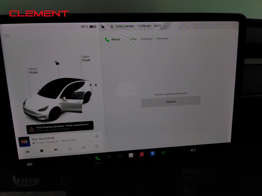Open driver profile Celso Jardim
The image size is (262, 196).
coord(122,26)
